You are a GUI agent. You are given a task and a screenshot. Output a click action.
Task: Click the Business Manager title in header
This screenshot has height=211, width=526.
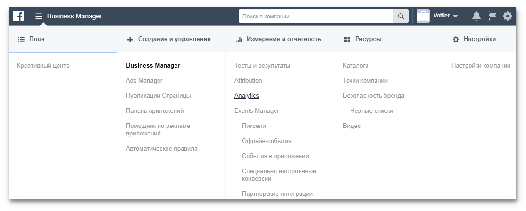point(75,16)
